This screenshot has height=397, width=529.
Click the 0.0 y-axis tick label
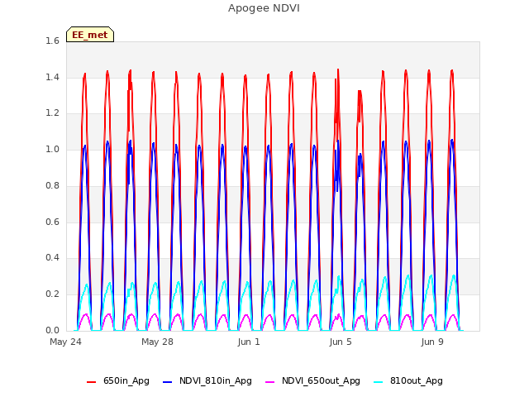coord(52,330)
